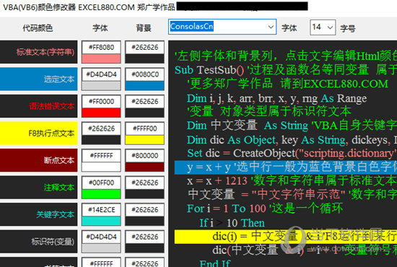The height and width of the screenshot is (267, 397).
Task: Click the 字号 label
Action: [348, 28]
